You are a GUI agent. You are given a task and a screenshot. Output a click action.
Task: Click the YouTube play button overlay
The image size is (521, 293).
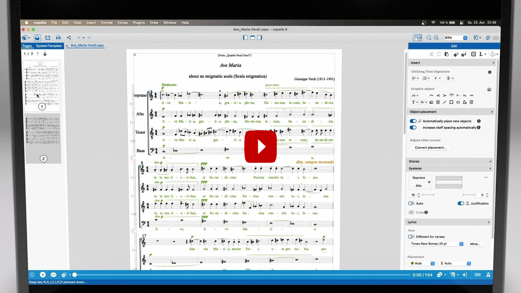(260, 146)
